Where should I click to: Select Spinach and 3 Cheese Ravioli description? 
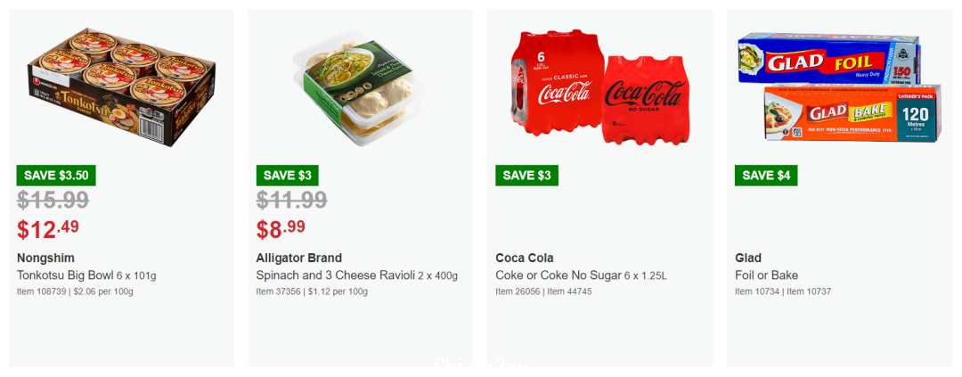coord(356,275)
